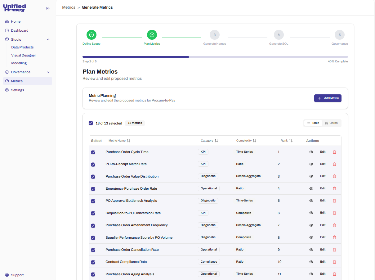Sort the table by Category
375x280 pixels.
point(209,141)
